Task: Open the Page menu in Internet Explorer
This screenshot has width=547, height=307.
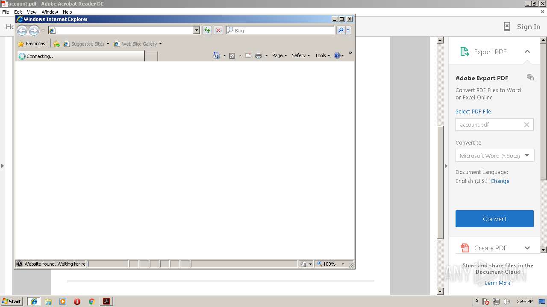Action: click(x=279, y=55)
